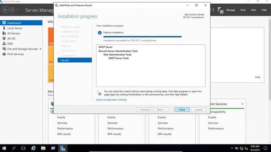Click Performance in Print Services tile
This screenshot has width=271, height=152.
(216, 128)
